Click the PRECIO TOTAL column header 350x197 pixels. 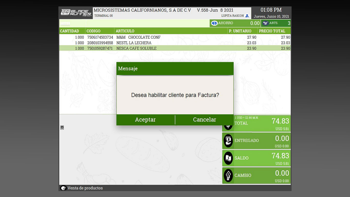(x=272, y=31)
